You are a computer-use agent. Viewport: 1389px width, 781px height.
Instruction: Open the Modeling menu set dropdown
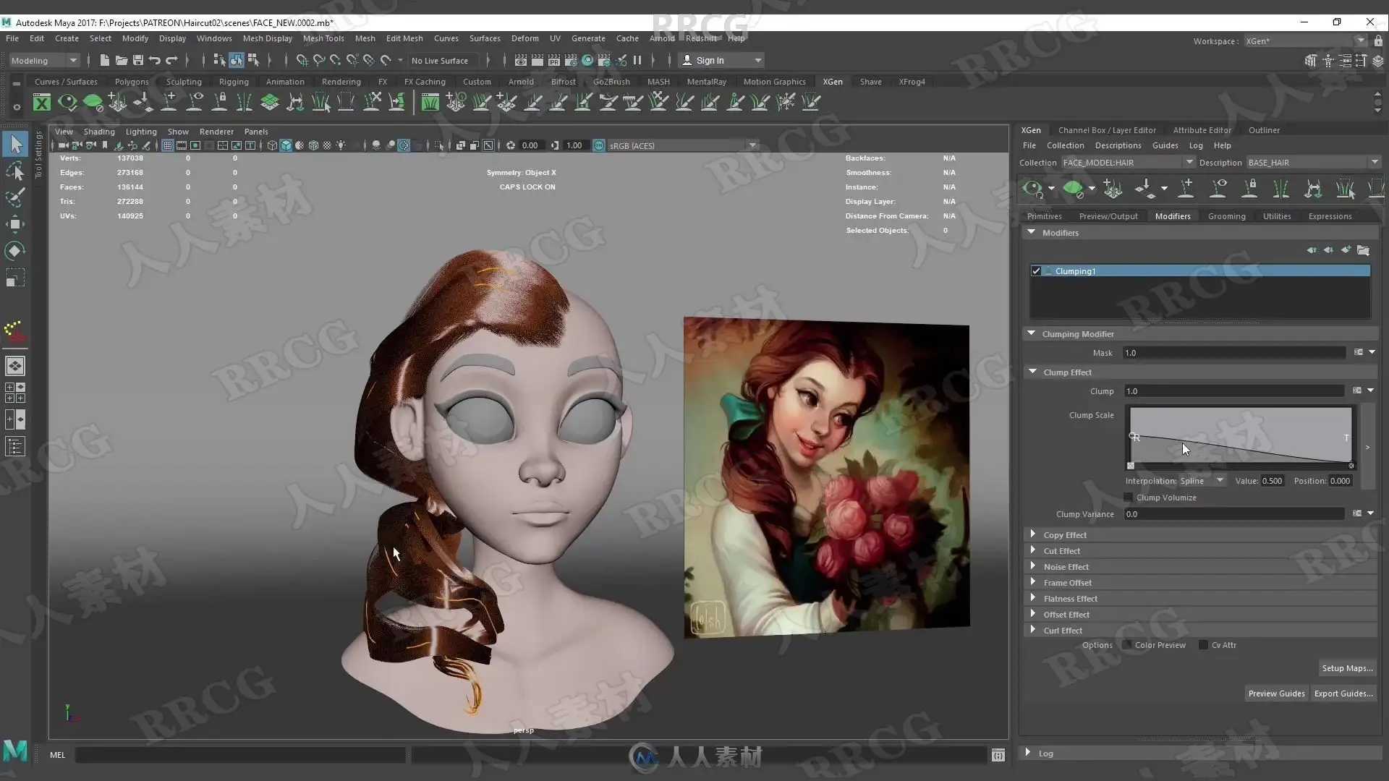(x=43, y=61)
